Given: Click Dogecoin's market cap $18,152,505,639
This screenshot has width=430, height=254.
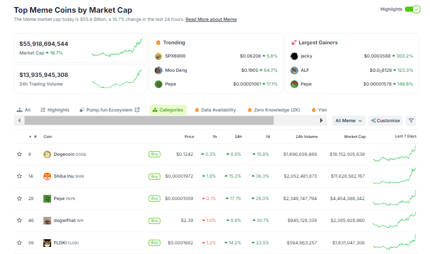Looking at the screenshot, I should (347, 154).
